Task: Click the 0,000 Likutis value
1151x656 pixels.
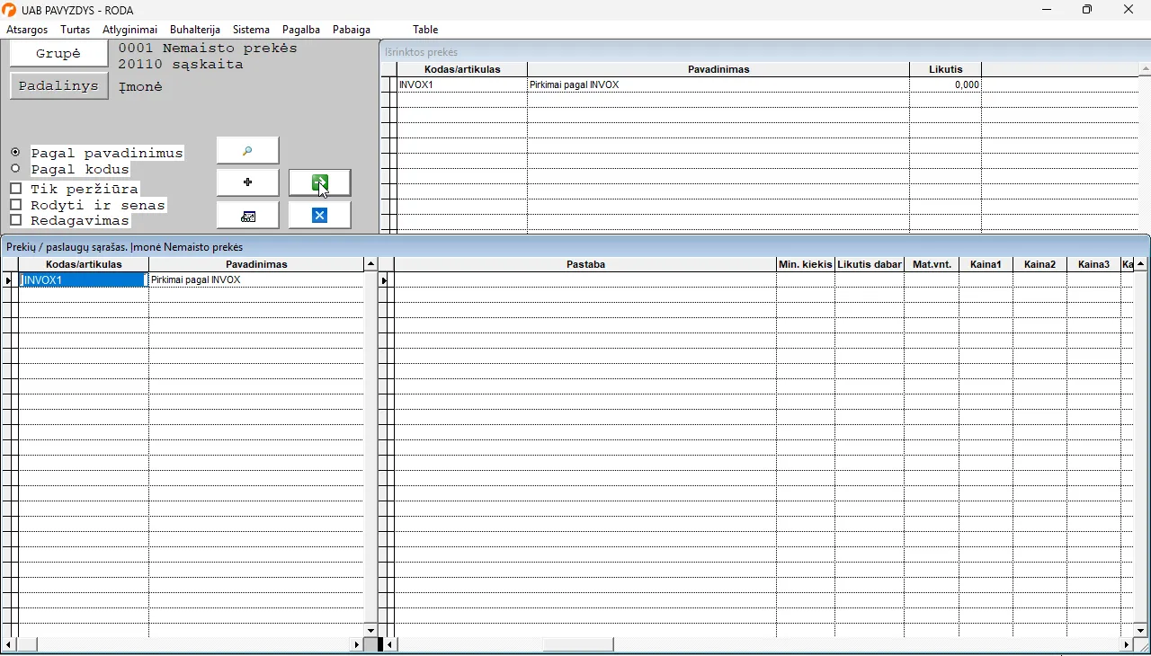Action: (x=967, y=84)
